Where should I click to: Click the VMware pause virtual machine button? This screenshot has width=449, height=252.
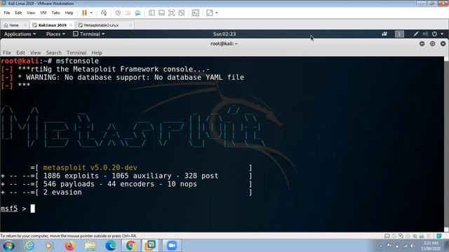(84, 13)
